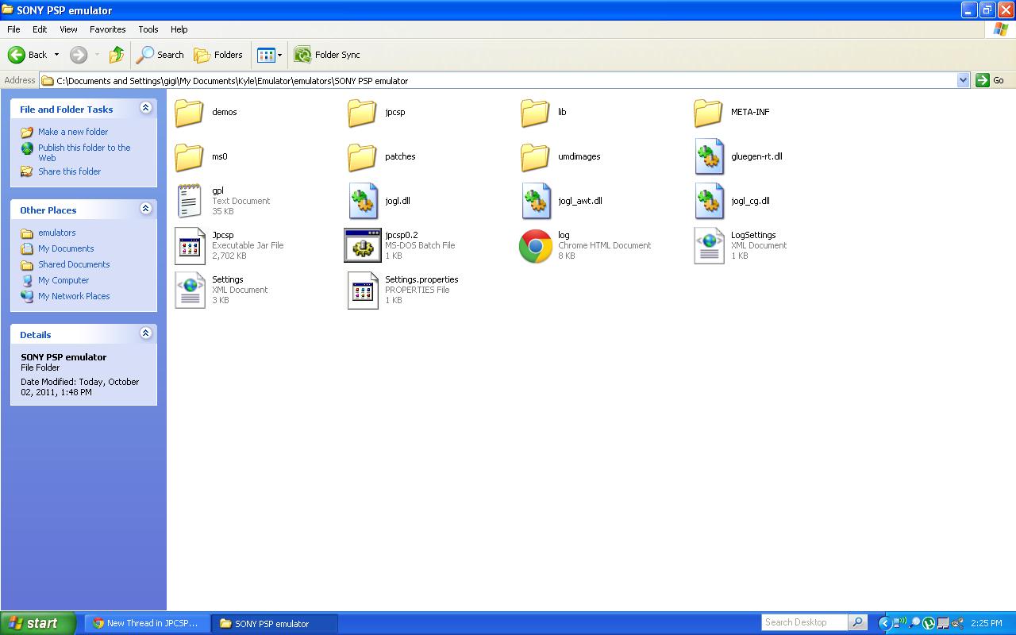Open the Jpcsp Executable Jar File icon
Image resolution: width=1016 pixels, height=635 pixels.
[190, 245]
